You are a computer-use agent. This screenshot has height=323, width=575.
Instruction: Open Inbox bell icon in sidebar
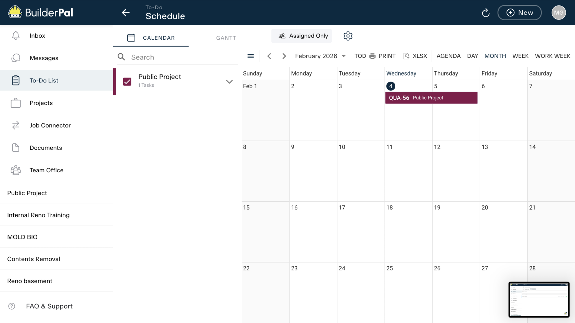pos(16,36)
